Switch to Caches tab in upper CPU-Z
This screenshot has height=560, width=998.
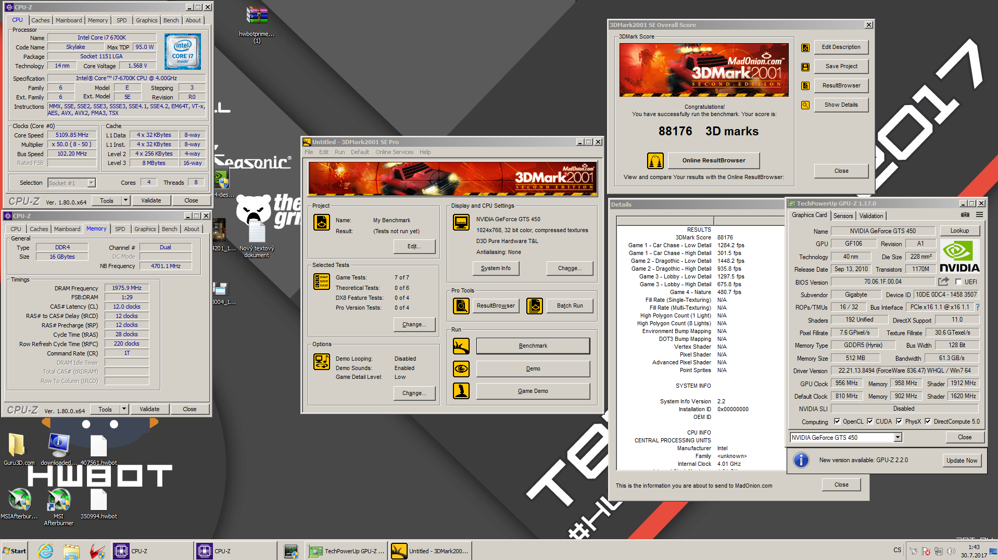point(41,20)
